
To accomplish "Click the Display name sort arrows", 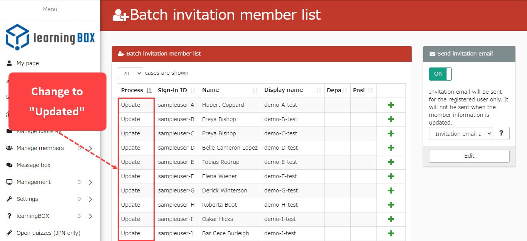I will [x=318, y=91].
